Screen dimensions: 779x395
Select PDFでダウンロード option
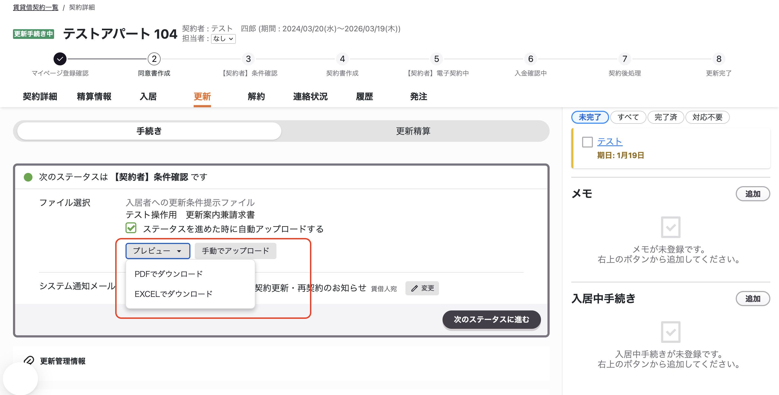[x=169, y=274]
